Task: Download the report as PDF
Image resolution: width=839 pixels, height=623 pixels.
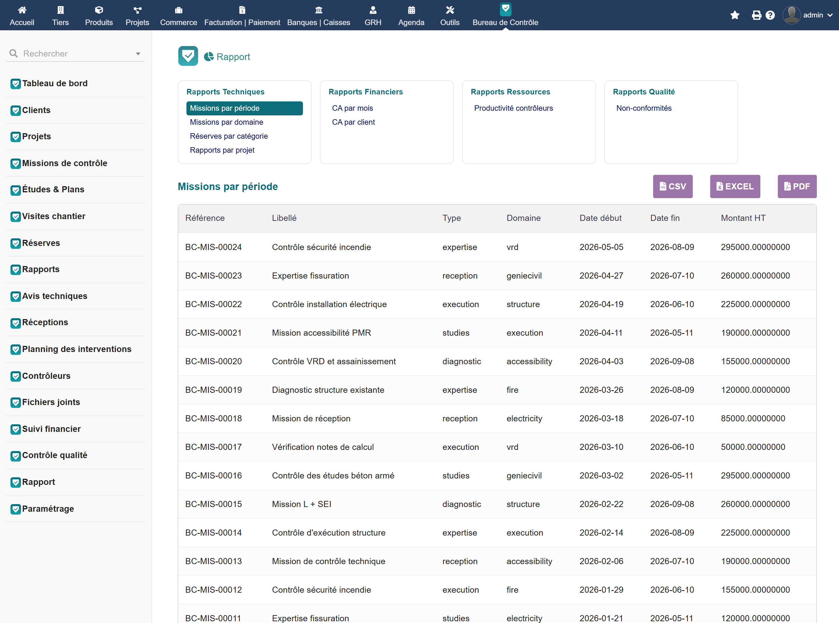Action: (797, 186)
